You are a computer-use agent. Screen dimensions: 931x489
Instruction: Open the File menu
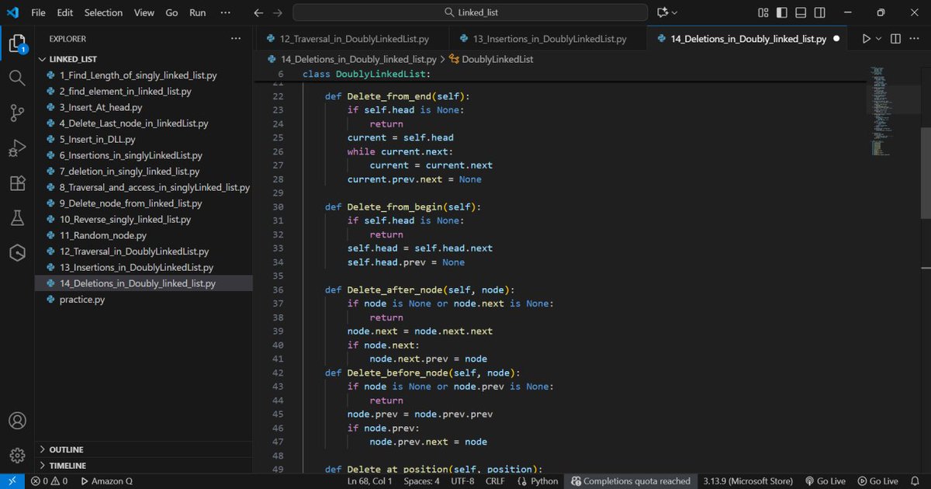(x=38, y=12)
